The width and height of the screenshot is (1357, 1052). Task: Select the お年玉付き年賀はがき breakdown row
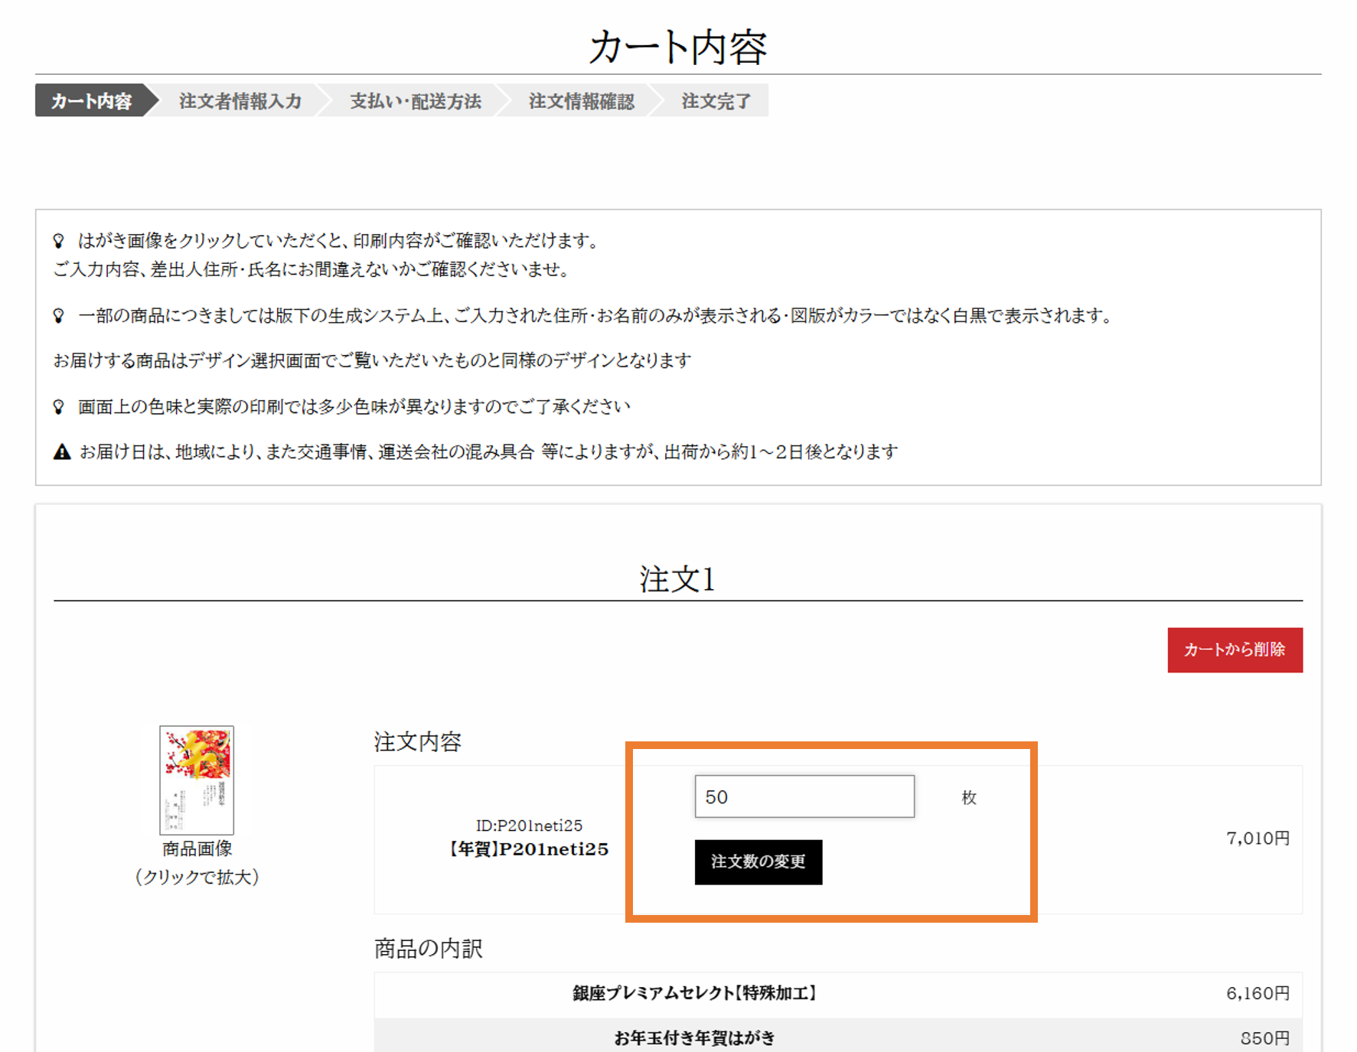click(695, 1037)
